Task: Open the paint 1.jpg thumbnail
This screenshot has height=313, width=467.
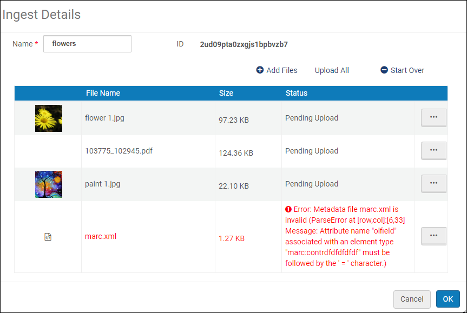Action: (x=49, y=184)
